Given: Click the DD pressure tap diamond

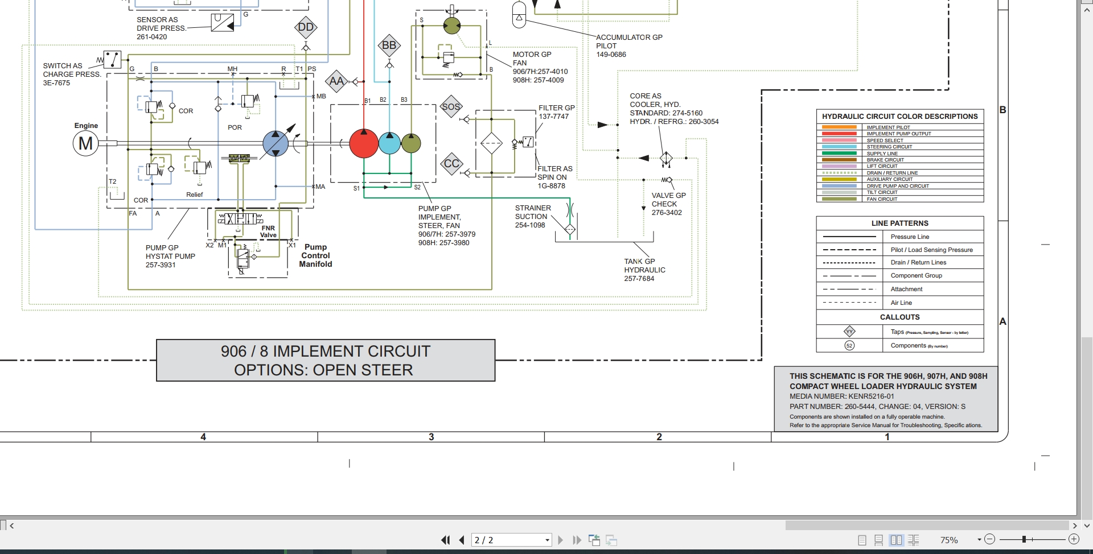Looking at the screenshot, I should (306, 27).
